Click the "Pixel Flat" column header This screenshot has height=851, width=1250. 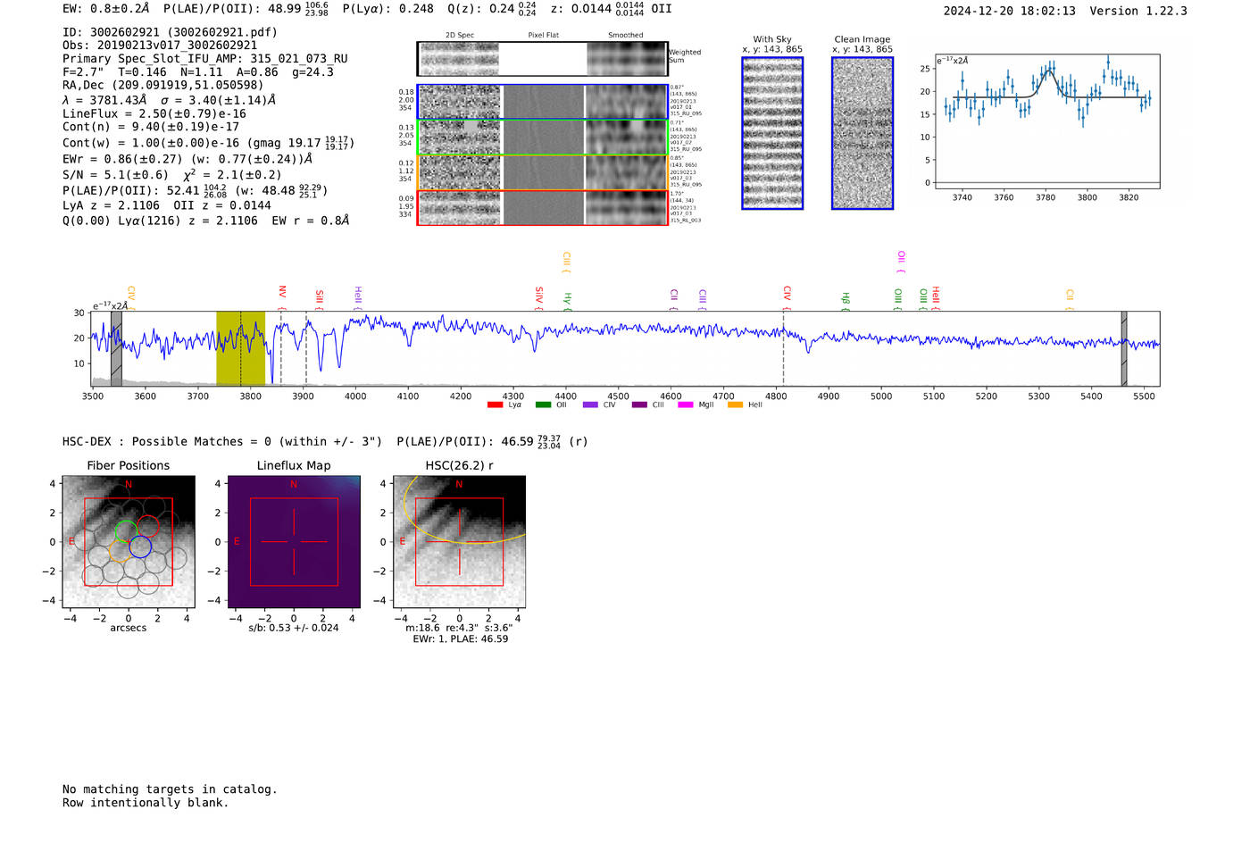point(543,35)
